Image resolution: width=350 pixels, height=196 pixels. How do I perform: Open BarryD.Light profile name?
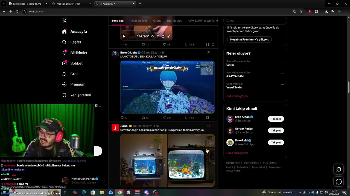[129, 53]
